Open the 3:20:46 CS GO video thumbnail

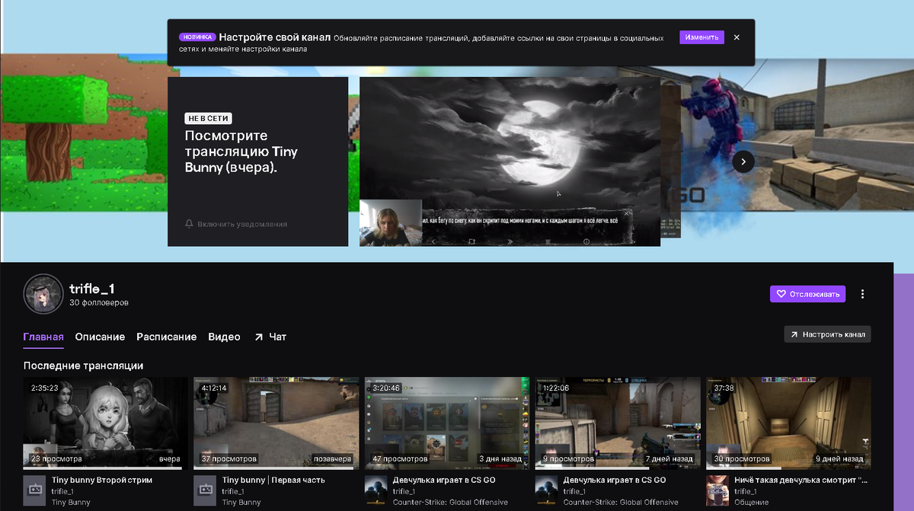[447, 422]
